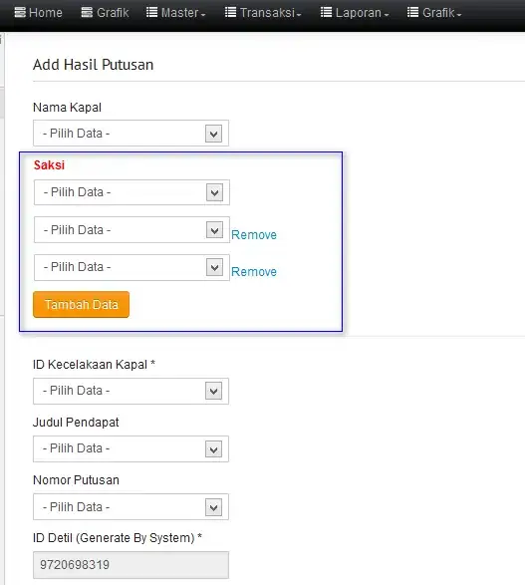Open the second Saksi dropdown
This screenshot has width=525, height=585.
(131, 230)
